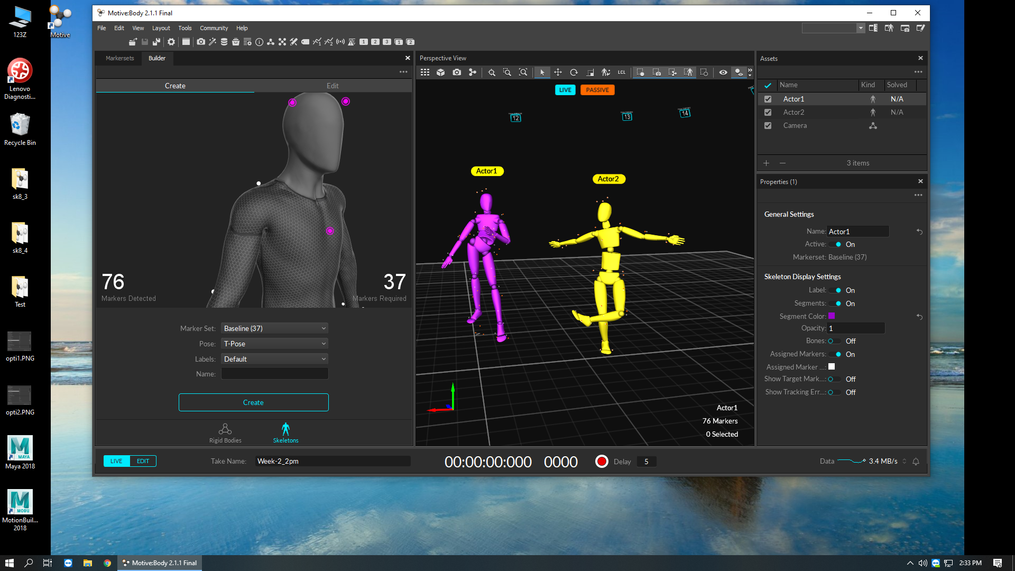
Task: Open the Marker Set Baseline (37) dropdown
Action: click(x=274, y=328)
